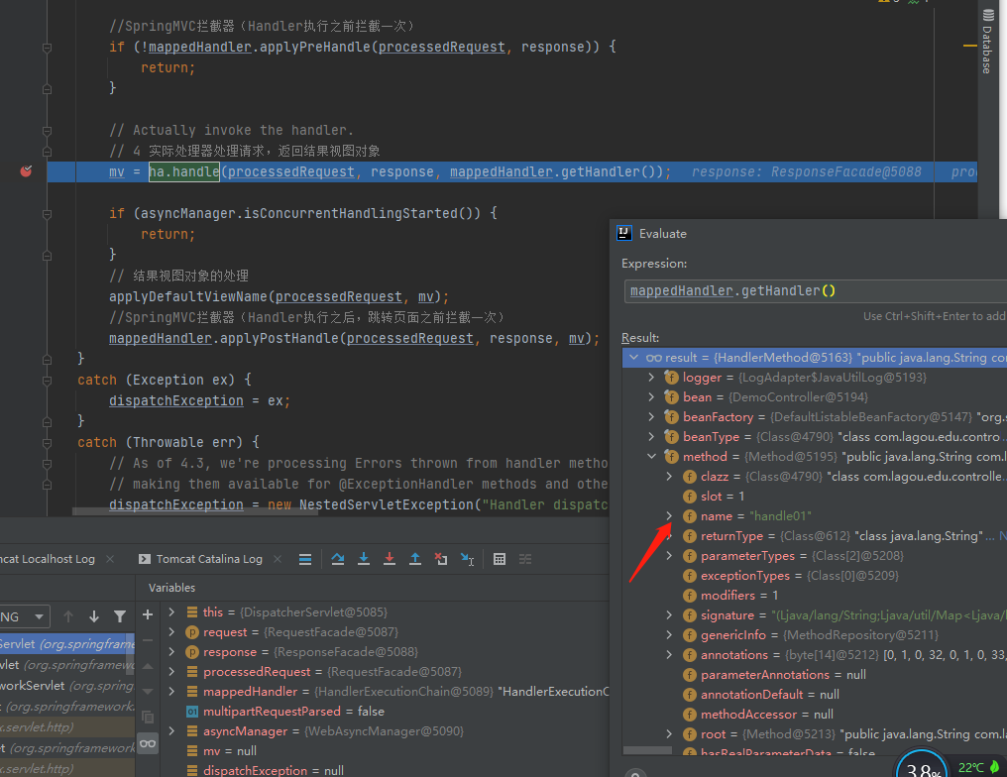Click the red Force Step Into icon

point(391,558)
